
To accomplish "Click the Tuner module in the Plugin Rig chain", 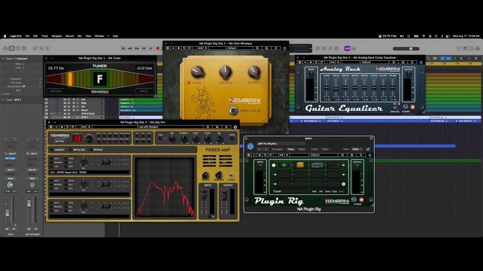I will tap(284, 165).
